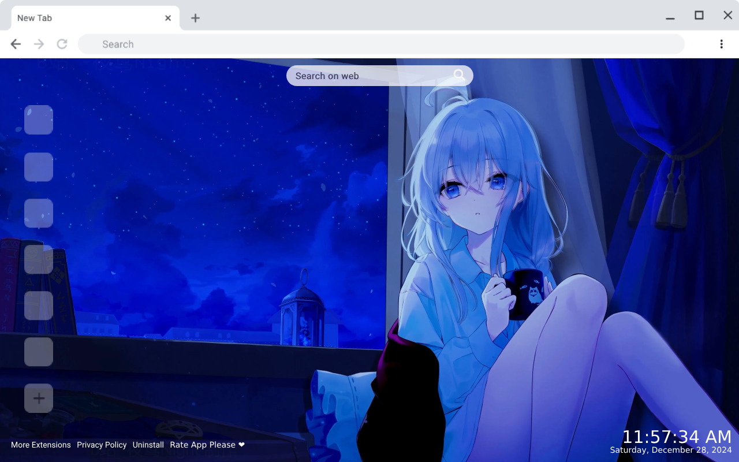The height and width of the screenshot is (462, 739).
Task: Click the browser forward arrow
Action: pos(38,44)
